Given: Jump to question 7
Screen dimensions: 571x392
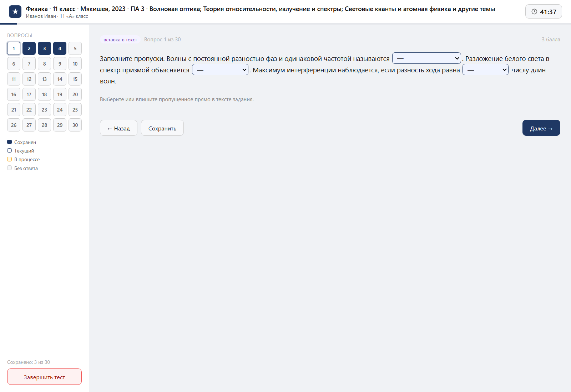Looking at the screenshot, I should click(29, 64).
